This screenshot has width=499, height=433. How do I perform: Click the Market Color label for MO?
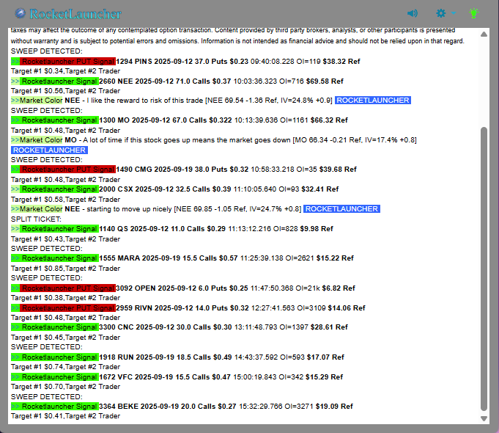pos(41,140)
